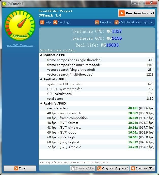Click the Results chart icon
The image size is (159, 175).
(x=97, y=22)
